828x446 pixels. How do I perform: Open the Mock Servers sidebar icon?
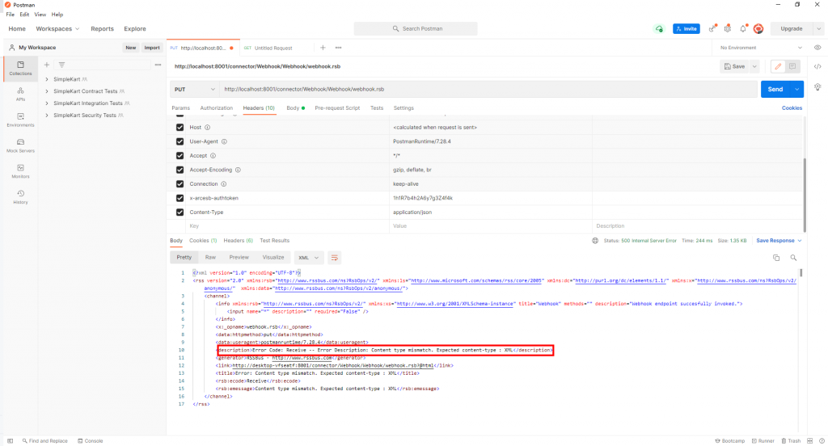pyautogui.click(x=20, y=145)
